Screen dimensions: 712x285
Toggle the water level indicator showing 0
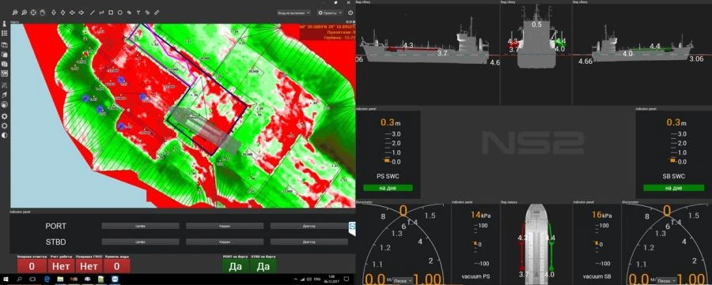click(117, 266)
